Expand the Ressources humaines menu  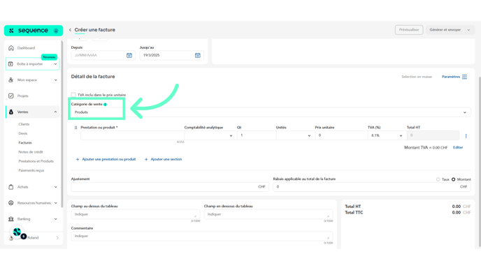pos(55,203)
